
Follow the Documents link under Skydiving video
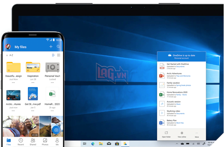click(180, 114)
